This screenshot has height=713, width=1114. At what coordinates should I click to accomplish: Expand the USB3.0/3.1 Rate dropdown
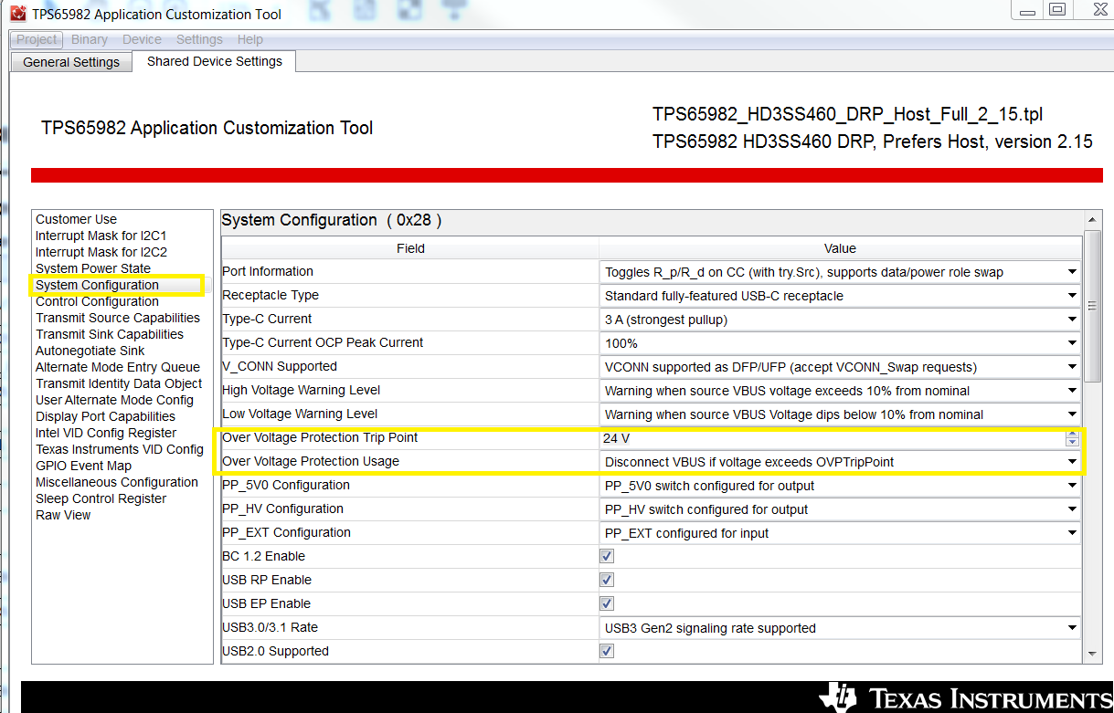[1072, 628]
